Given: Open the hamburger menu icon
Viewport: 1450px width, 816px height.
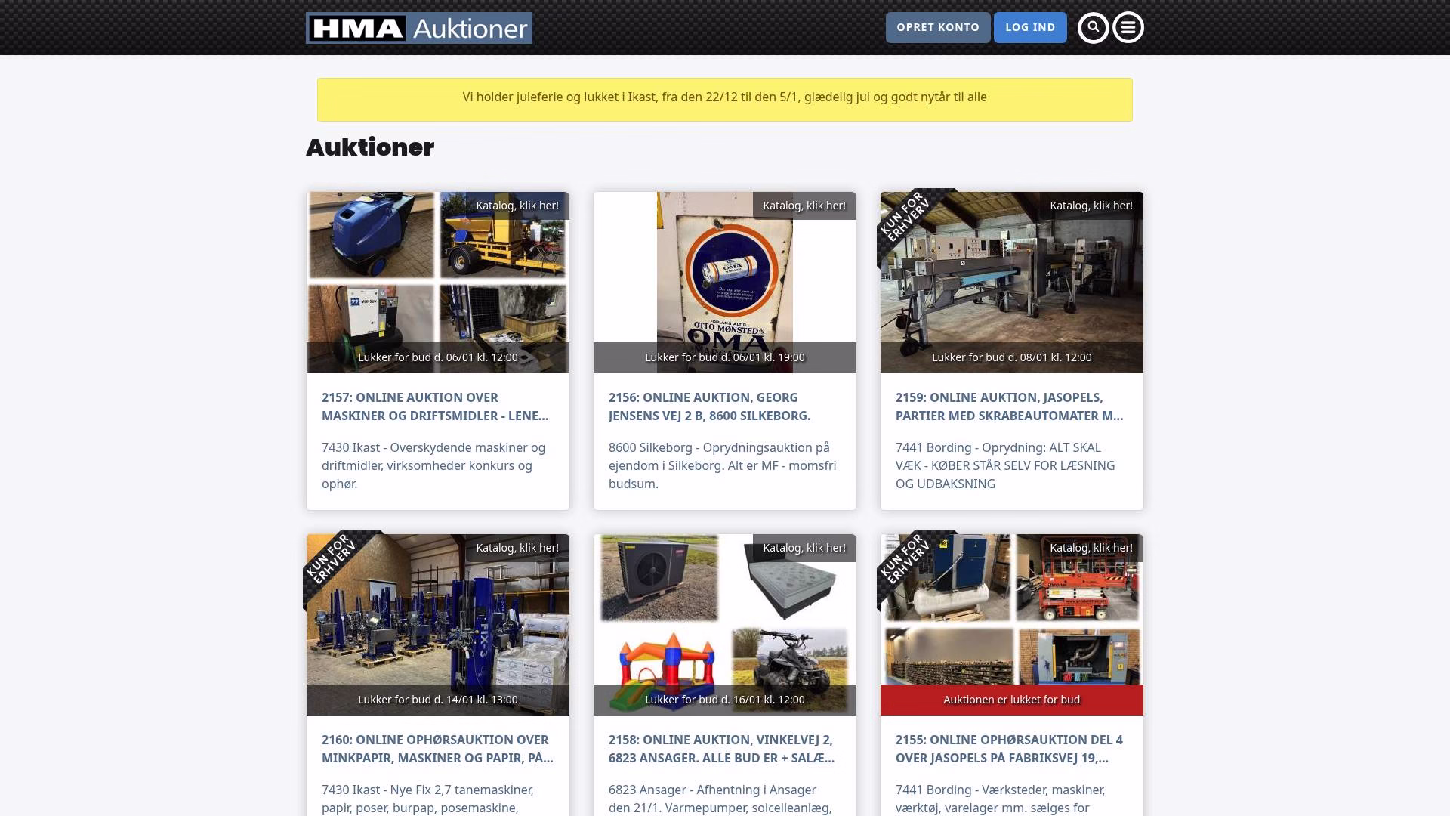Looking at the screenshot, I should tap(1128, 28).
